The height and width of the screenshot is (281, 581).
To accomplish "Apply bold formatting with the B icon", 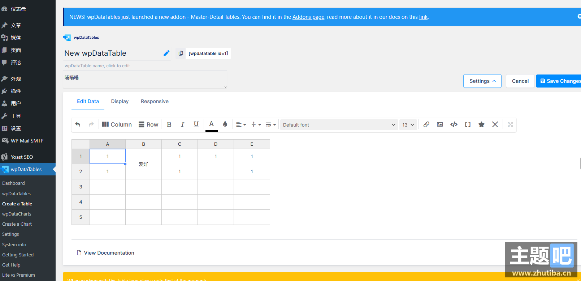I will tap(169, 124).
